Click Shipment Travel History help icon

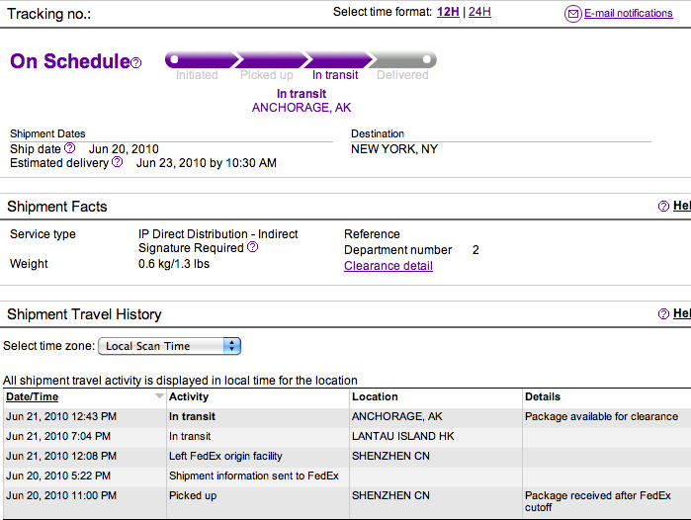click(663, 314)
